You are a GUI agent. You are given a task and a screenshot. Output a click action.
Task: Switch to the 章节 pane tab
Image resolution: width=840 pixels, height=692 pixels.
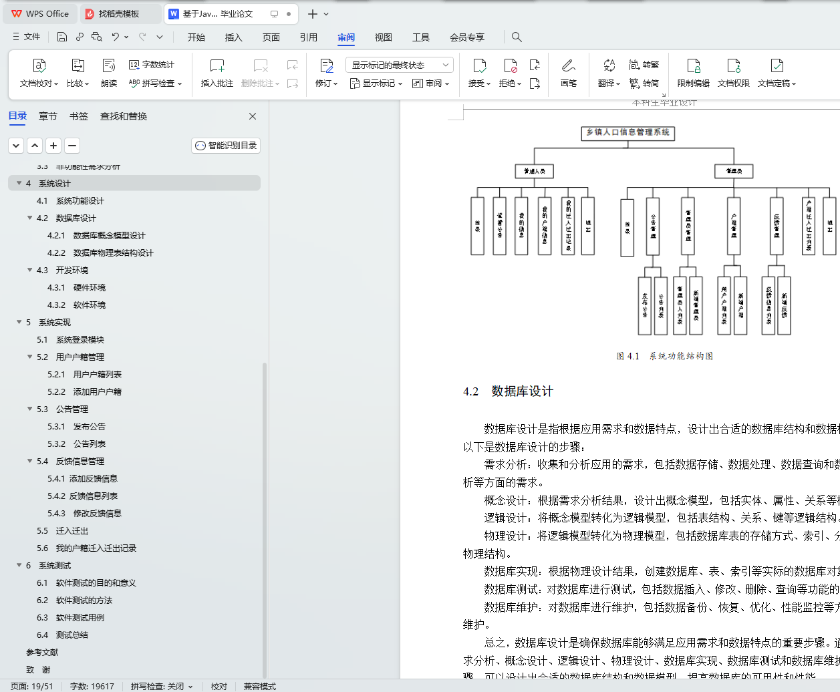click(48, 116)
